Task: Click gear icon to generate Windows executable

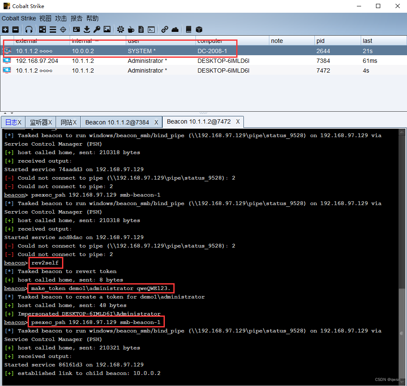Action: coord(120,30)
